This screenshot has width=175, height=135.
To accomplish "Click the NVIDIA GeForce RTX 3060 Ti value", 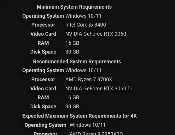I will (x=98, y=89).
